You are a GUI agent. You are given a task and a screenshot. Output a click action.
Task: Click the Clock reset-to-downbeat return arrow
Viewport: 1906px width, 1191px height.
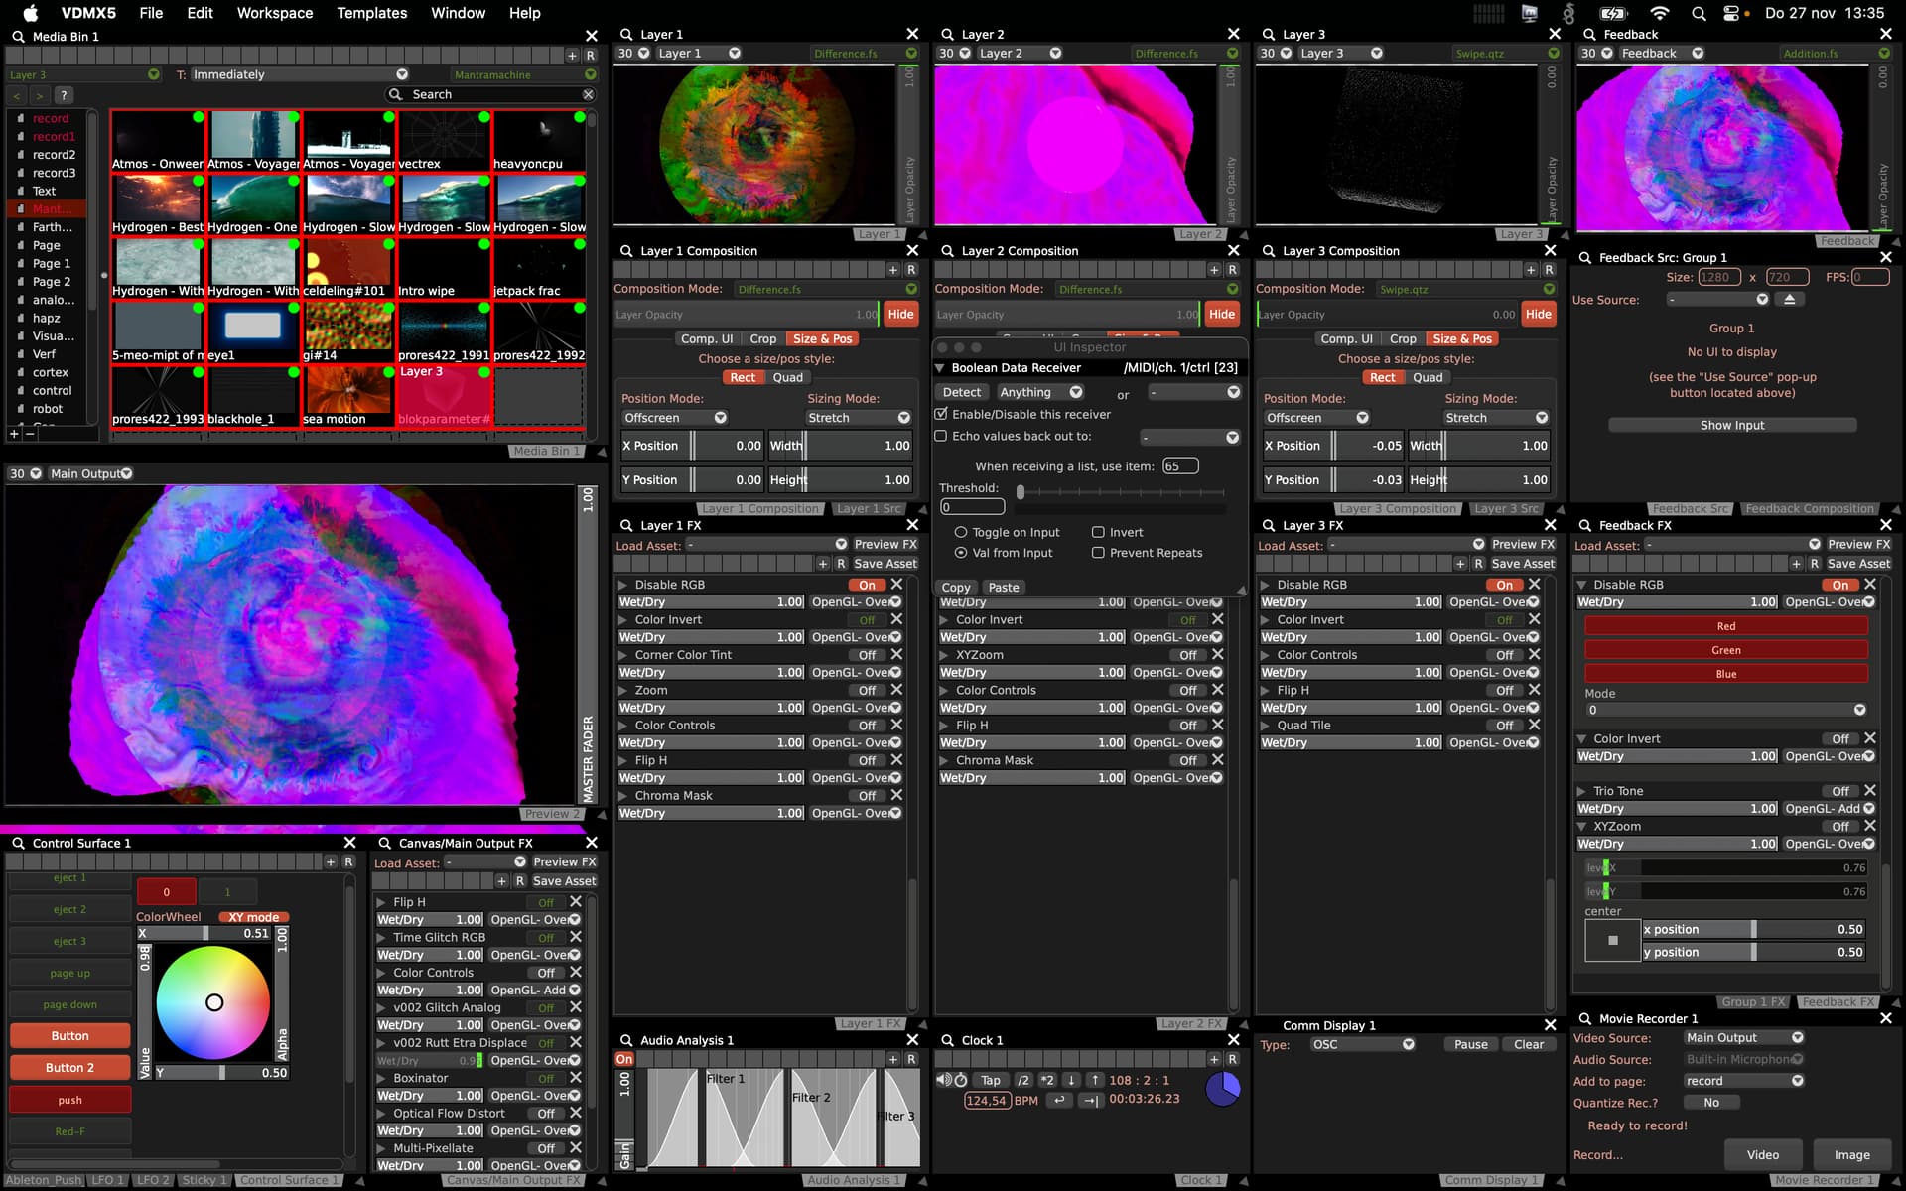click(x=1059, y=1100)
